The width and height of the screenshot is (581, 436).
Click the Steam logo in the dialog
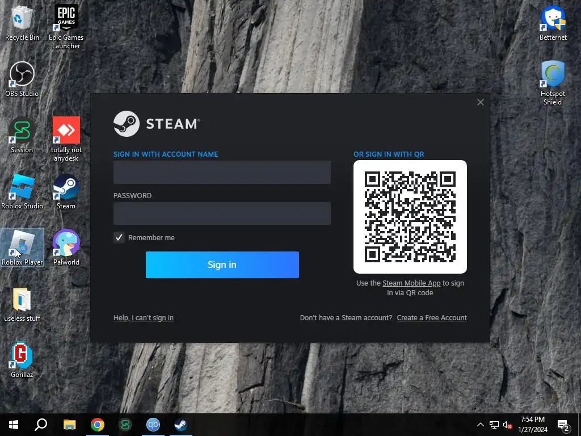coord(157,124)
